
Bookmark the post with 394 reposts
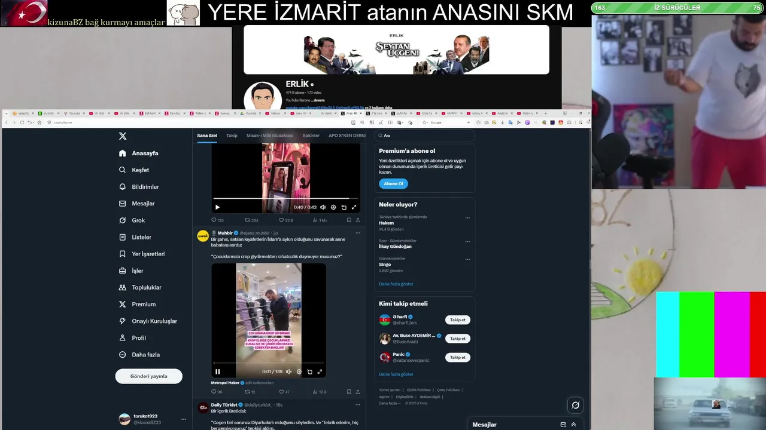(x=349, y=220)
